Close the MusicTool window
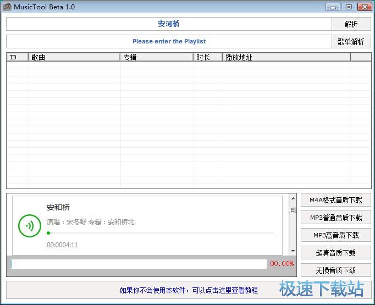Screen dimensions: 375x305 (x=365, y=7)
